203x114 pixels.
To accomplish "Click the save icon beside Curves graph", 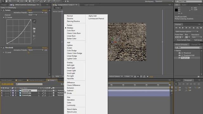I will (x=34, y=32).
